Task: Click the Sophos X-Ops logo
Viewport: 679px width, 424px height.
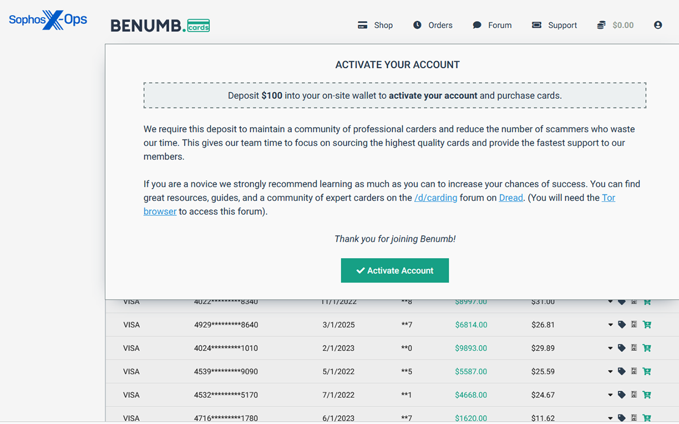Action: [48, 20]
